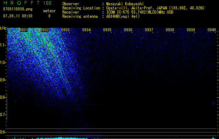Click the antenna A504HB(yagi 4el) text

(x=123, y=16)
